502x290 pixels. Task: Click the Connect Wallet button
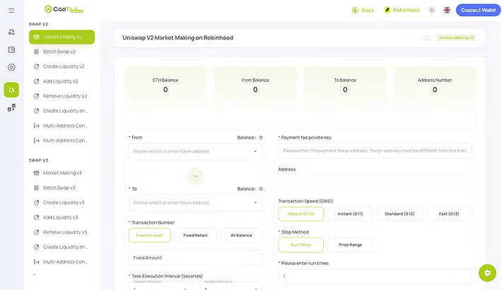[478, 10]
